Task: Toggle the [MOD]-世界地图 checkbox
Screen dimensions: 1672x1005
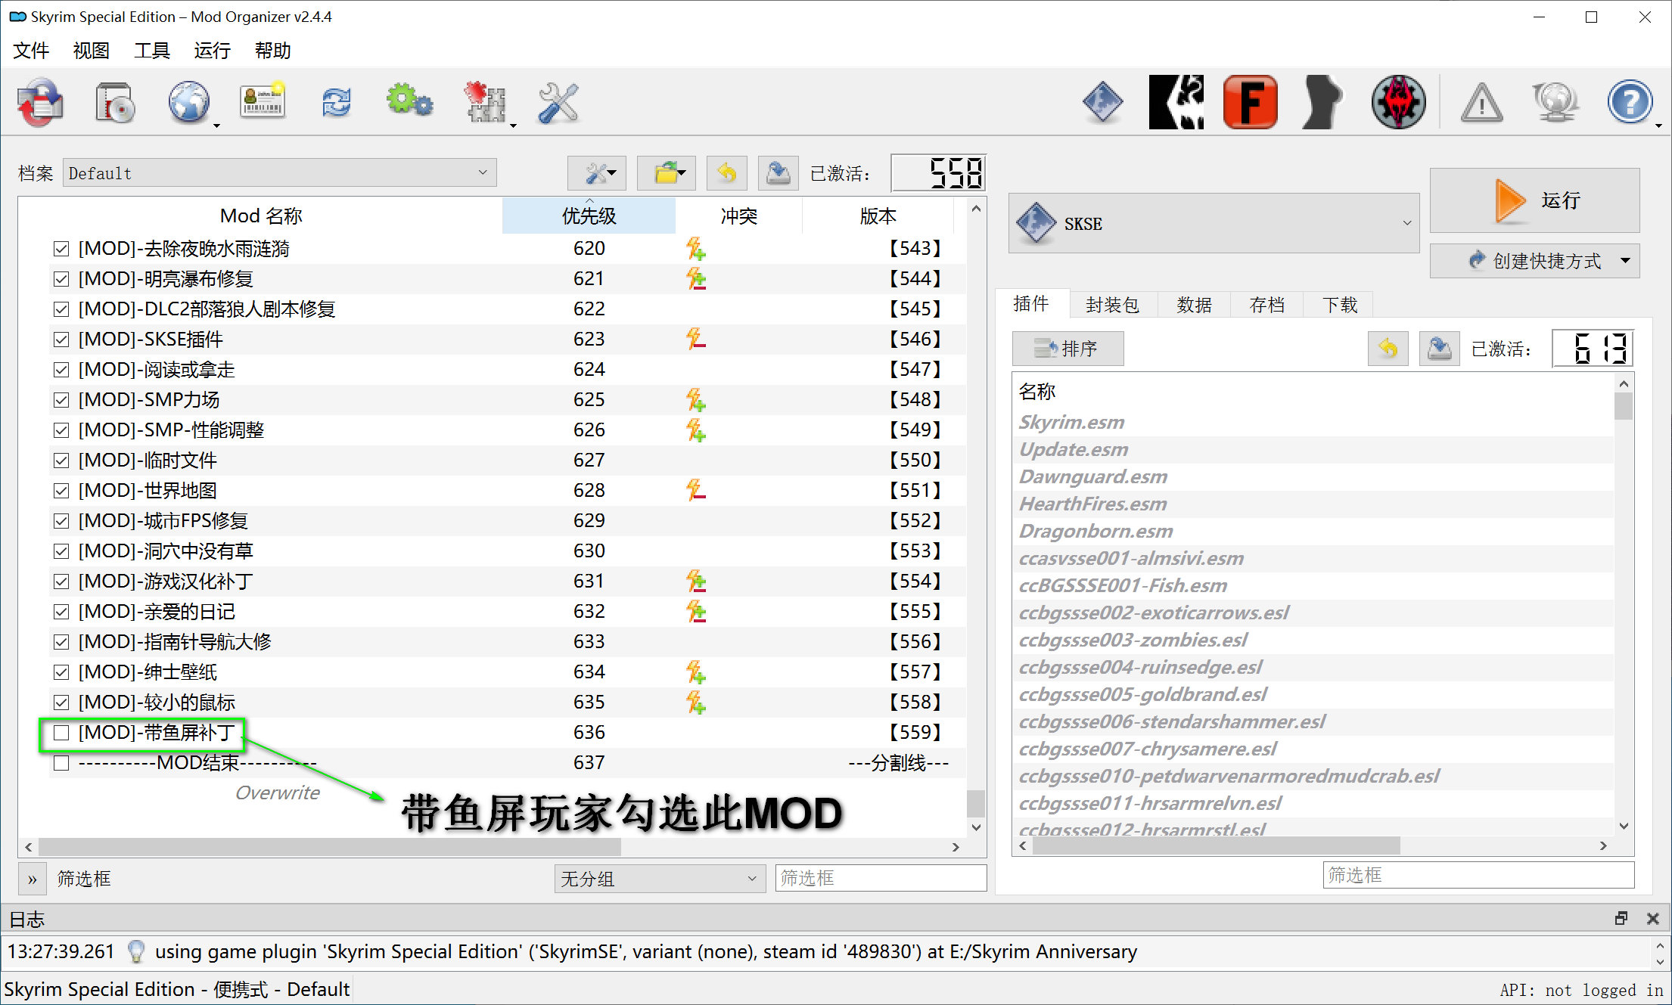Action: (61, 490)
